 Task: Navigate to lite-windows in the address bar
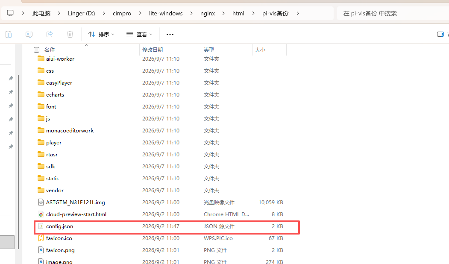coord(166,14)
